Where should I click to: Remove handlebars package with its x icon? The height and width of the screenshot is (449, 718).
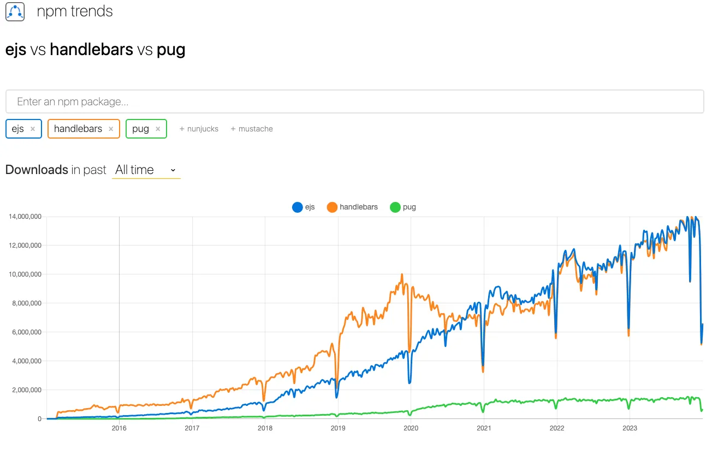point(111,129)
